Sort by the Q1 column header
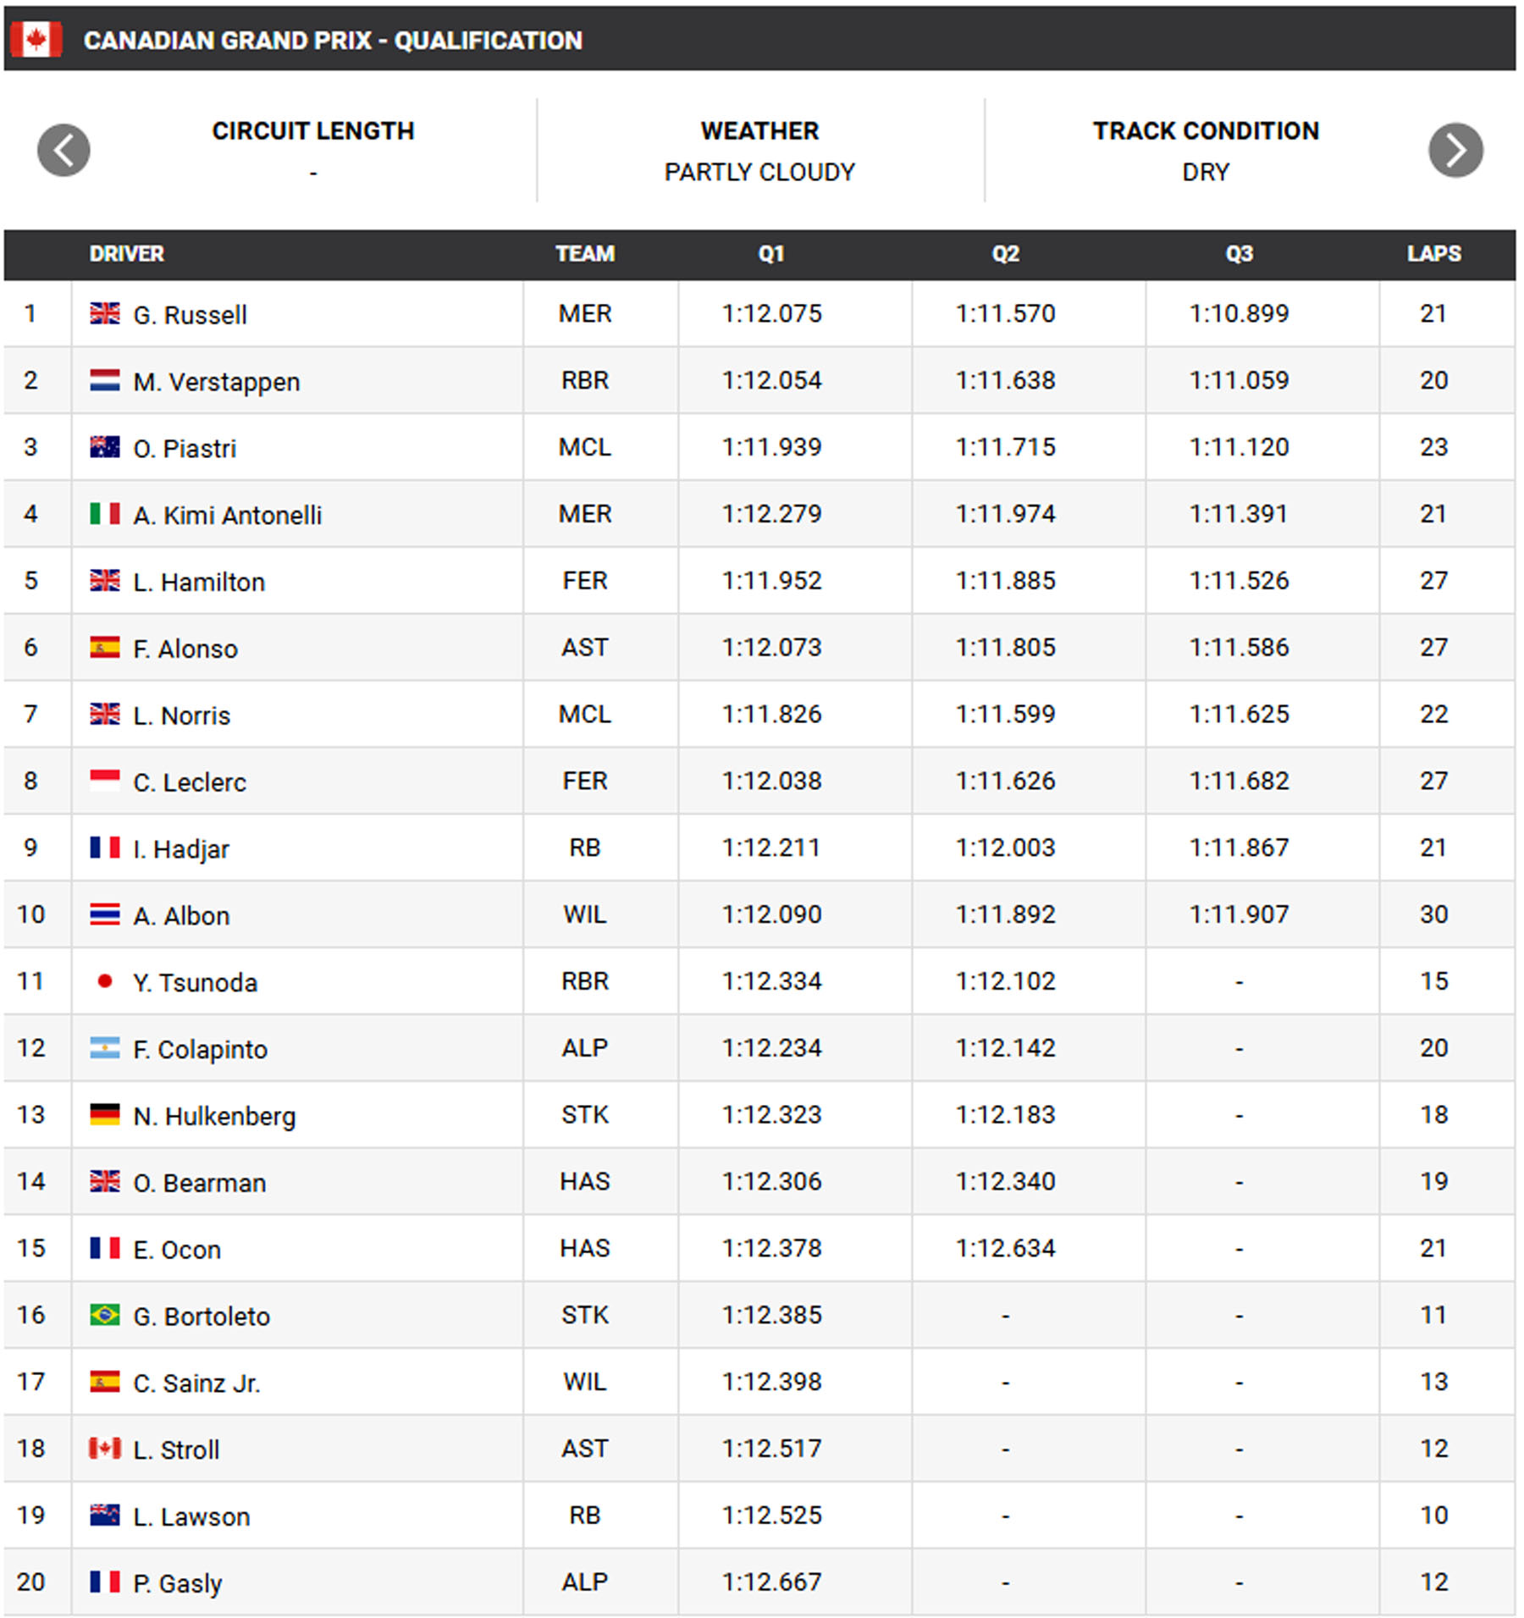Screen dimensions: 1524x1618 (x=771, y=254)
